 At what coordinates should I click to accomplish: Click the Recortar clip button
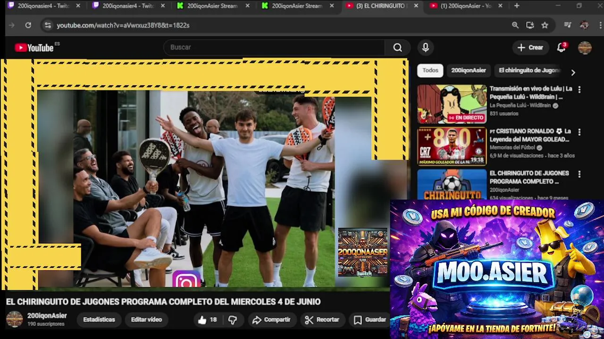(x=322, y=320)
